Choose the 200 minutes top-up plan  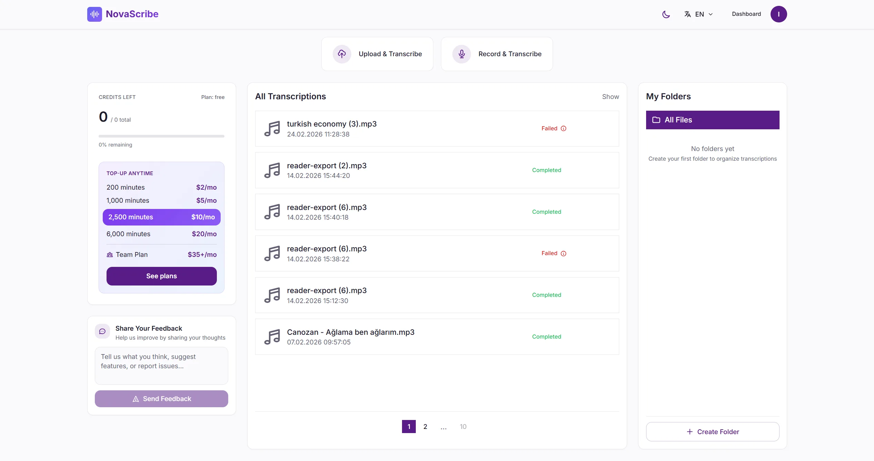pyautogui.click(x=161, y=187)
